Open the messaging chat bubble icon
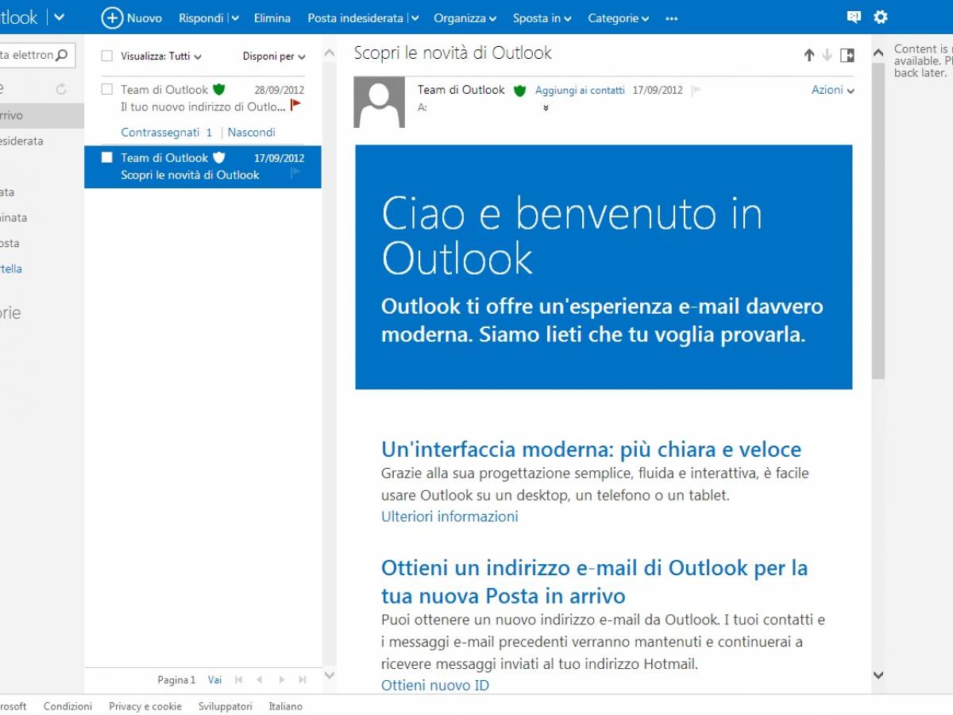This screenshot has height=715, width=953. point(854,17)
